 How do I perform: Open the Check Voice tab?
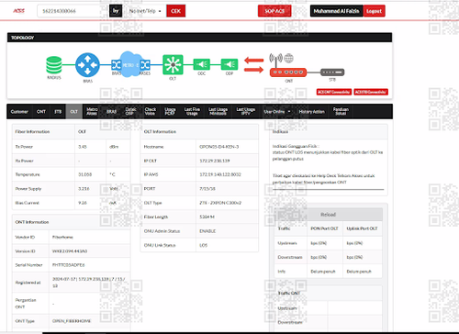(151, 111)
